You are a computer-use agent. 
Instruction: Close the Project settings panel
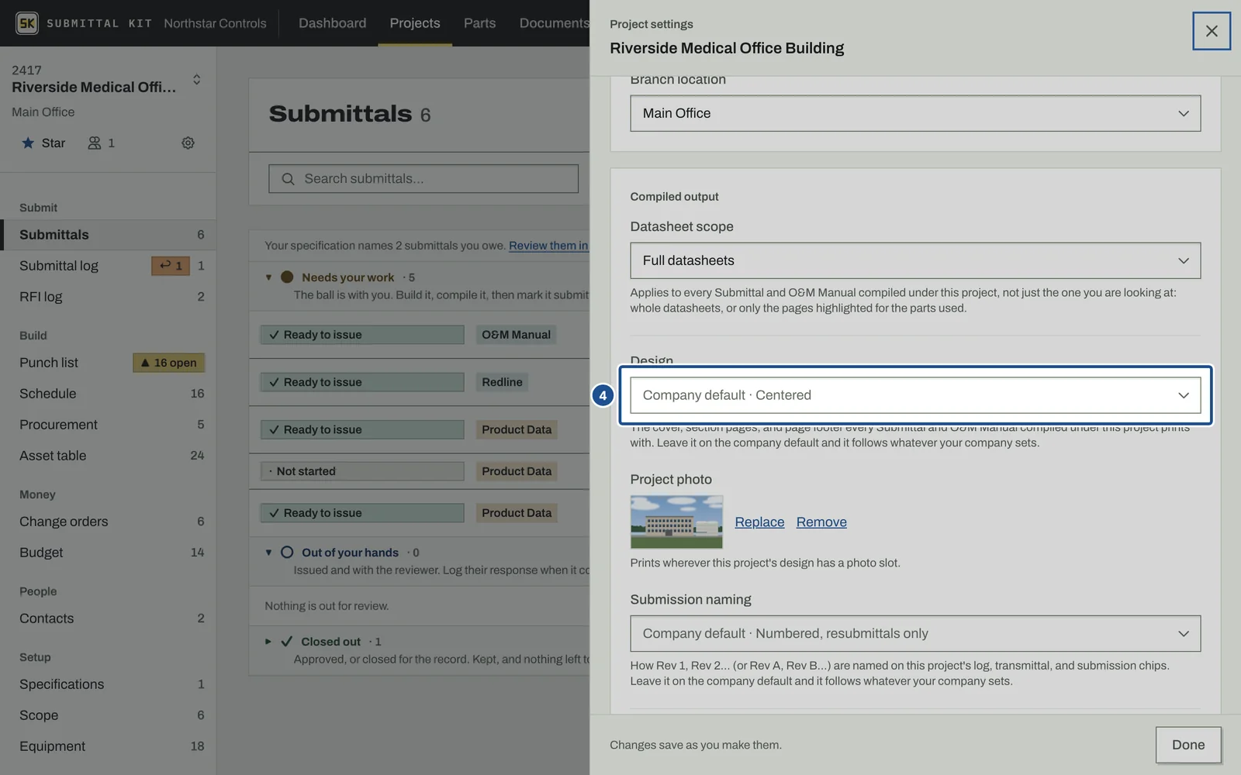1212,31
